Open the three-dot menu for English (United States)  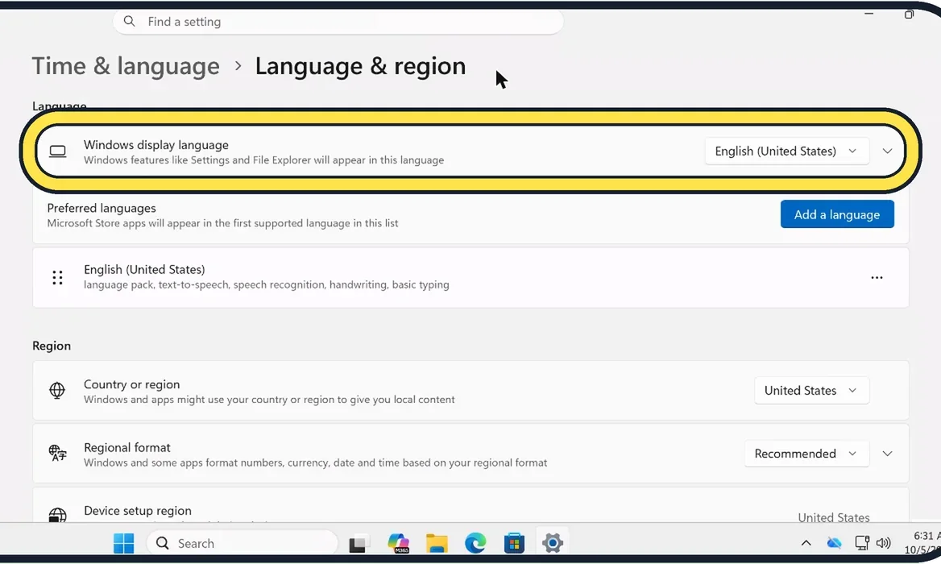(x=877, y=278)
